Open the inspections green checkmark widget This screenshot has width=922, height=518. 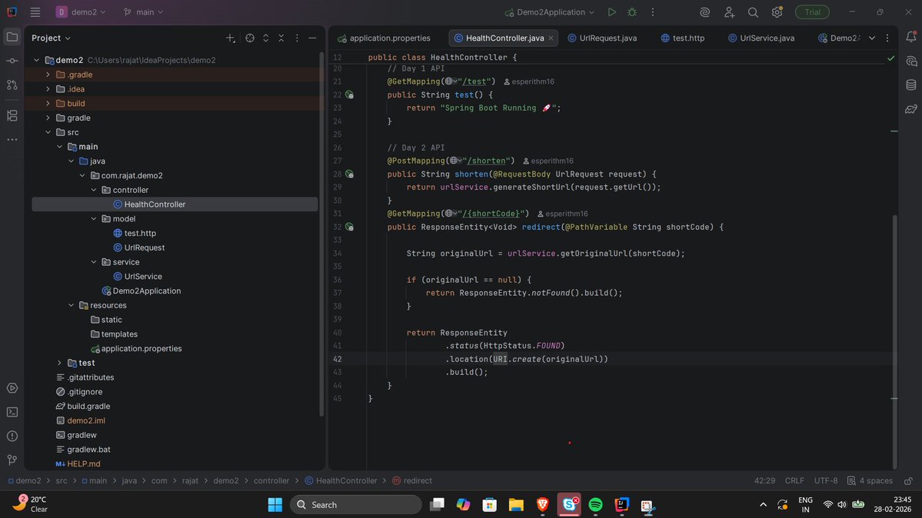890,58
